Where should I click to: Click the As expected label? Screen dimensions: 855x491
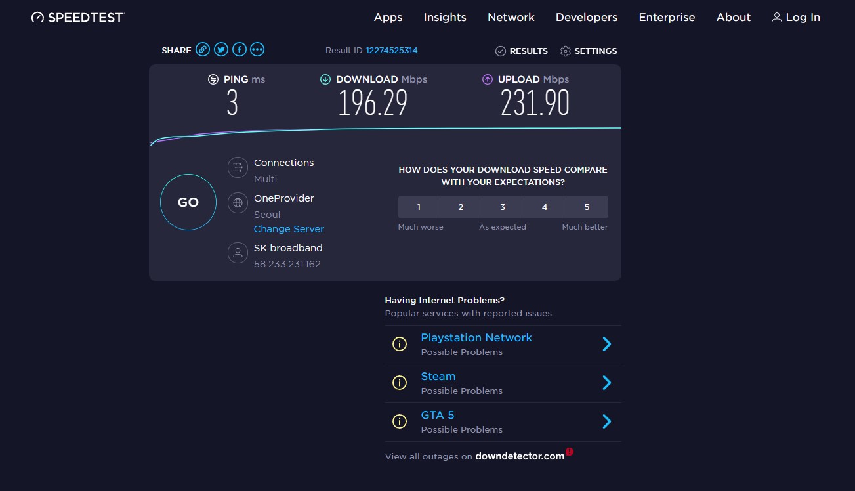(503, 227)
